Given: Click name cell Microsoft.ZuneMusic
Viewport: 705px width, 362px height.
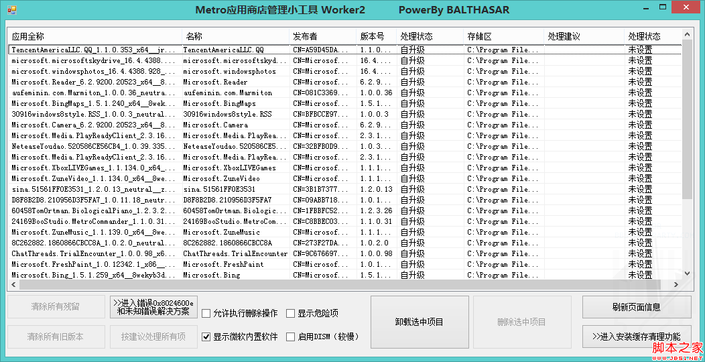Looking at the screenshot, I should (221, 232).
